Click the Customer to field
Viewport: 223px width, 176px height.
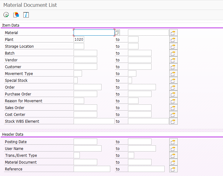pyautogui.click(x=140, y=67)
